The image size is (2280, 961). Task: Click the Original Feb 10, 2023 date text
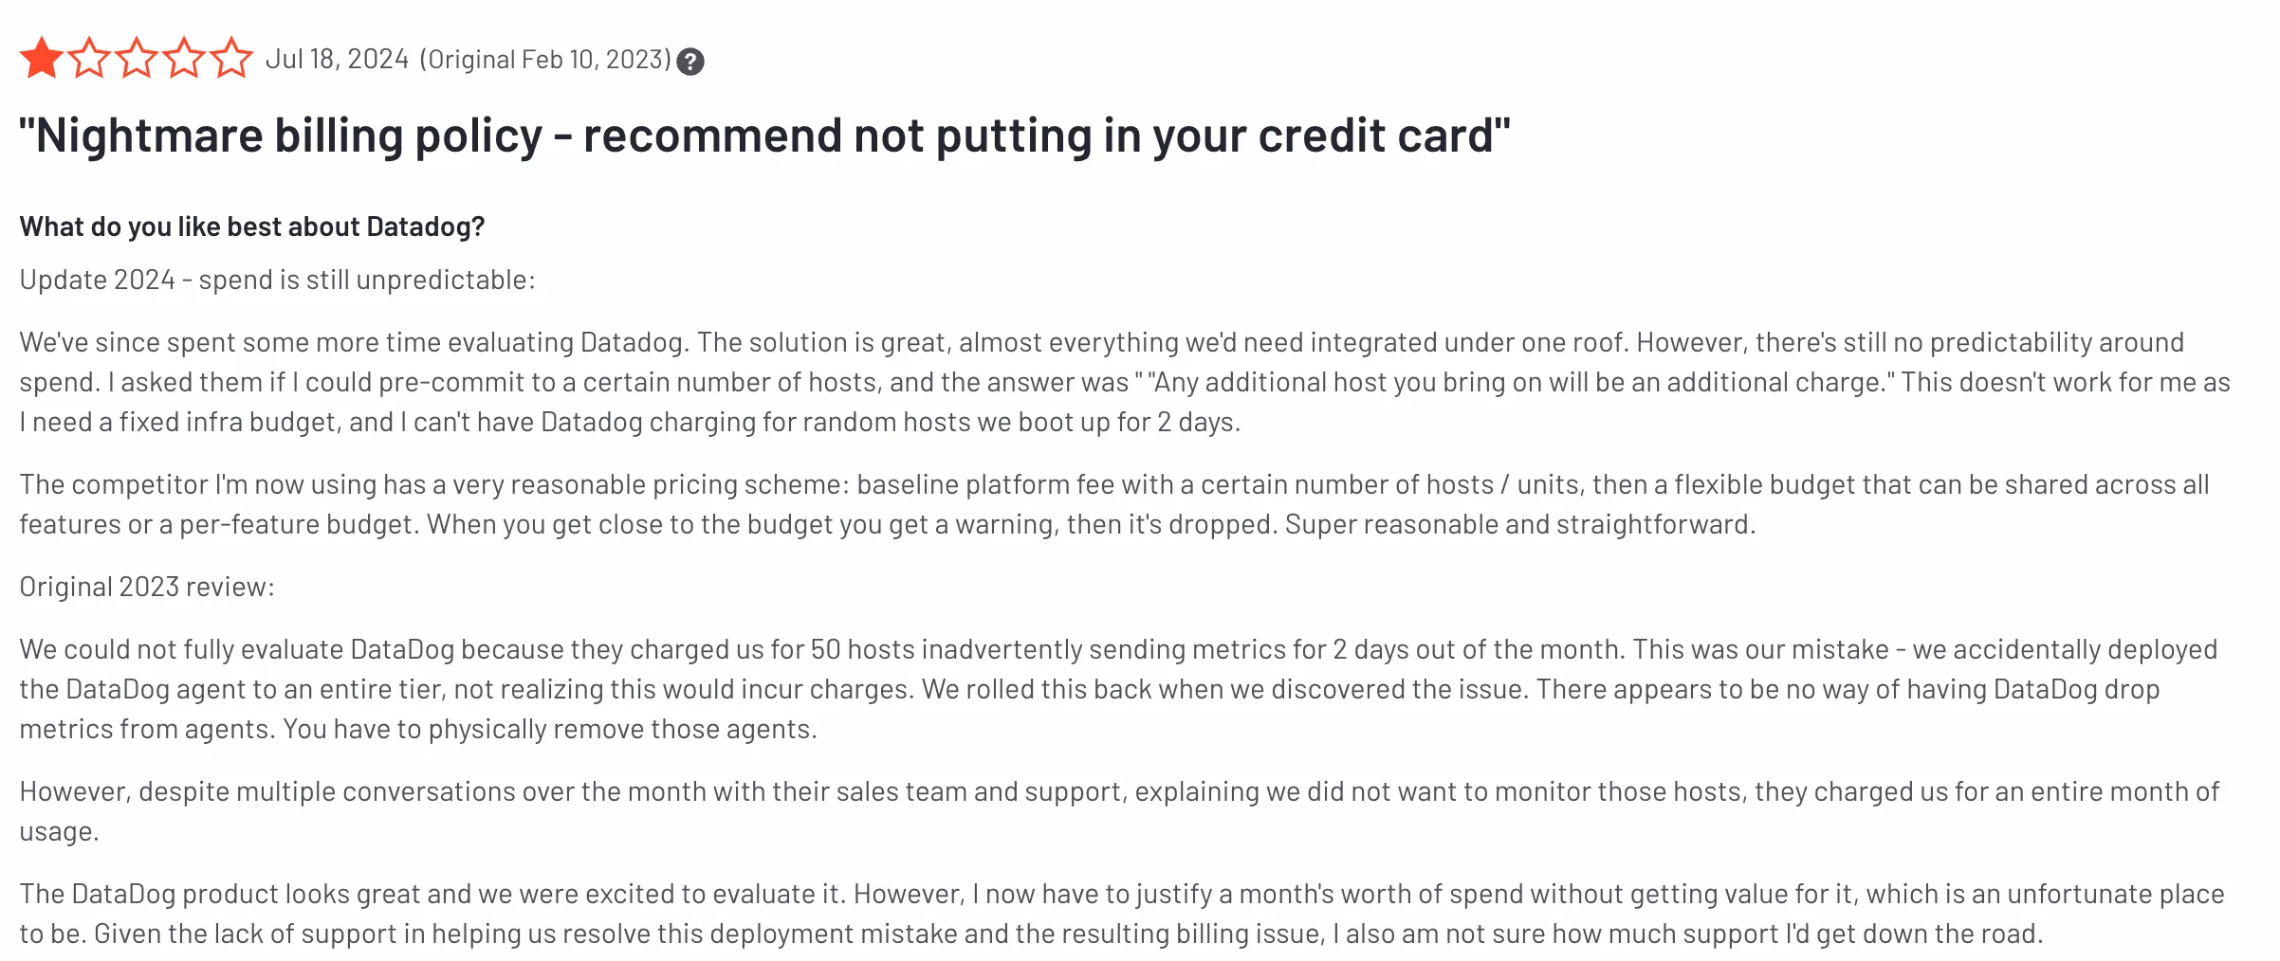(x=545, y=60)
